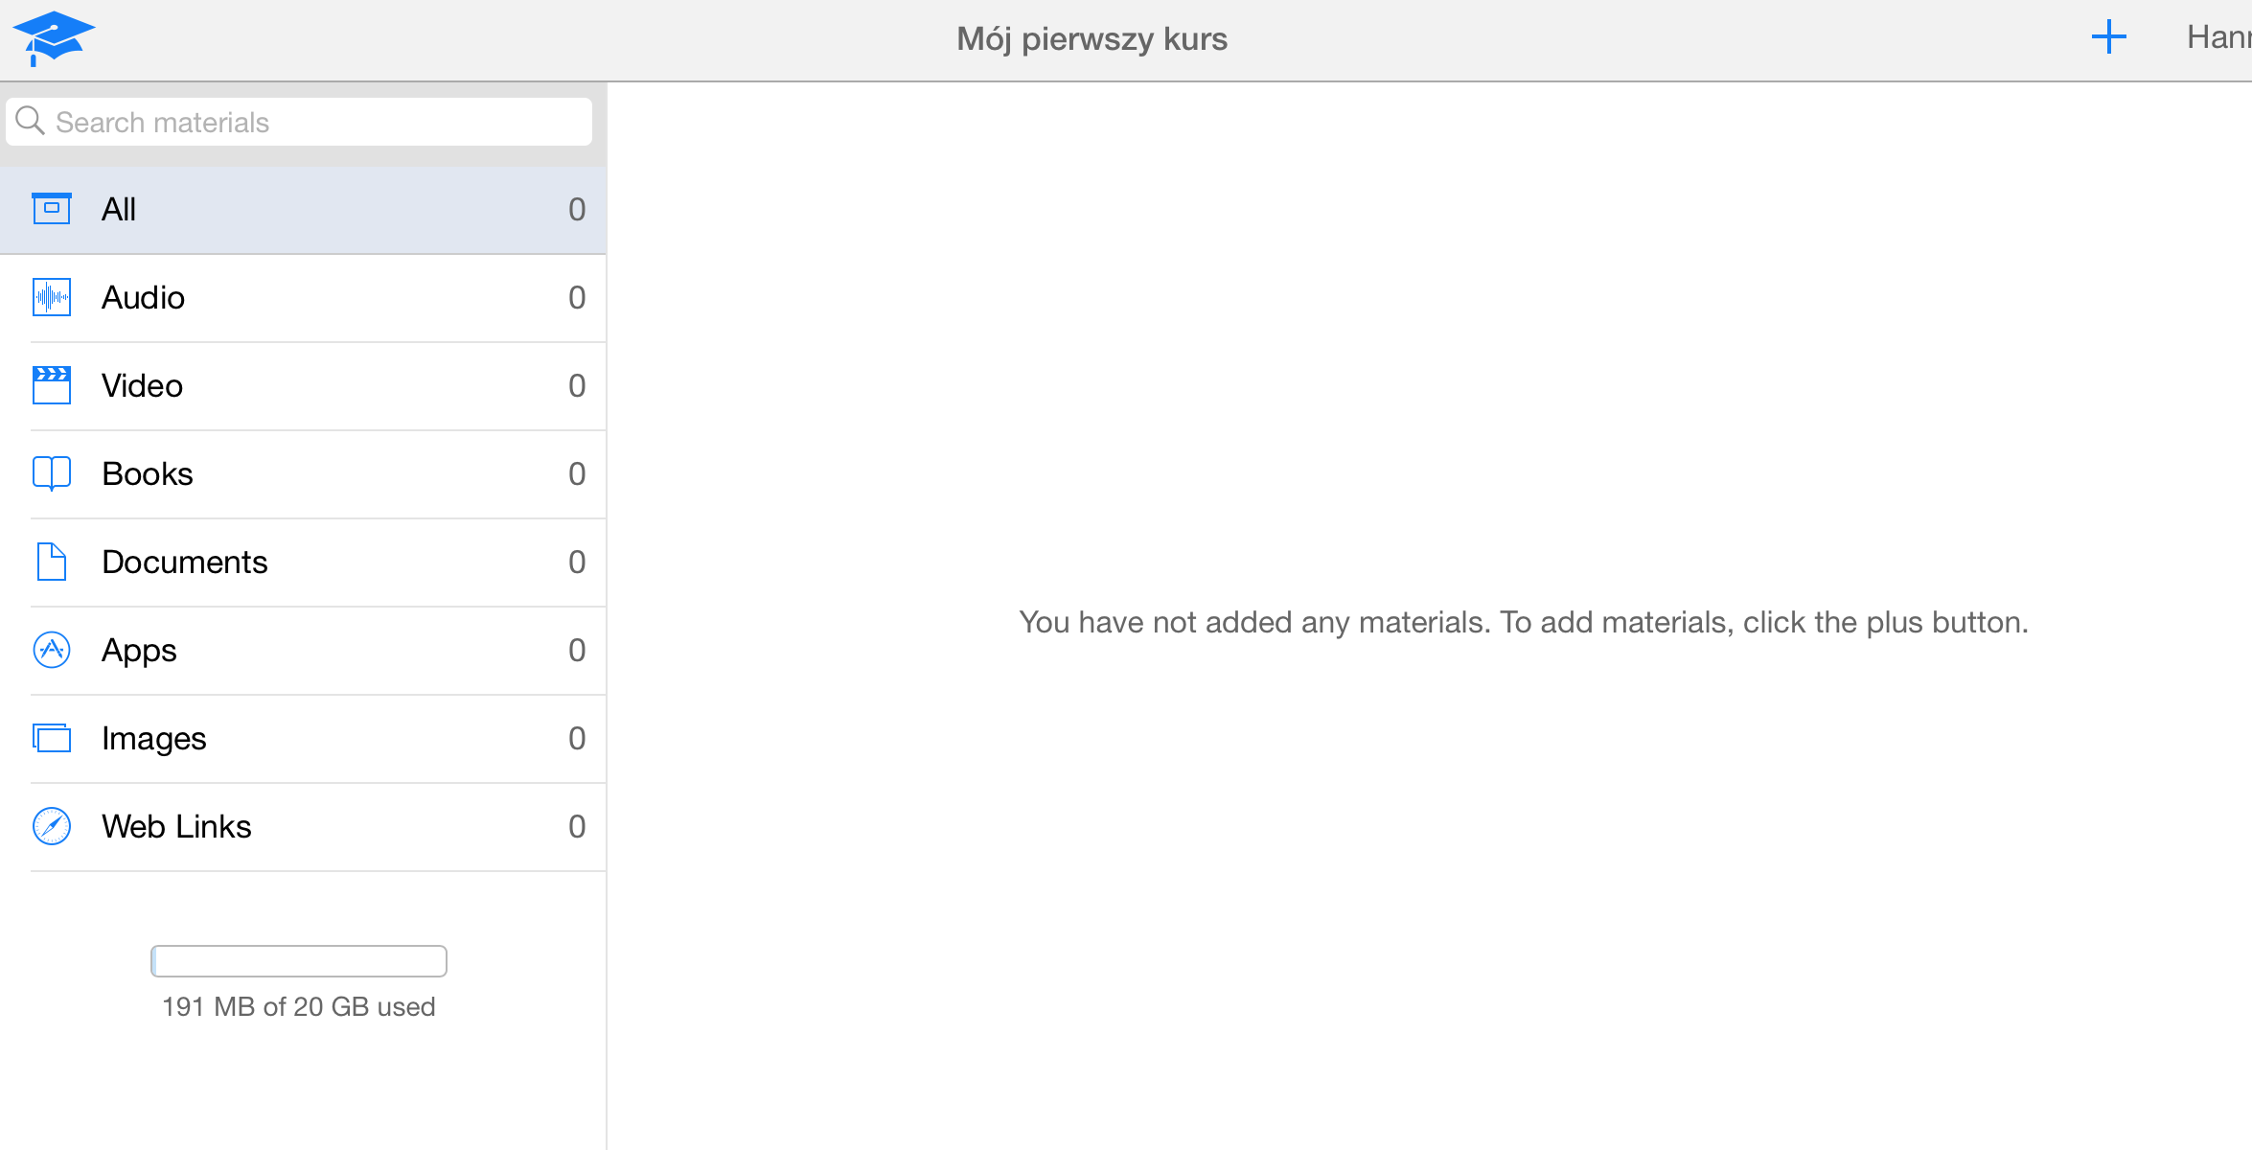Click the graduation cap home icon
The image size is (2252, 1150).
tap(54, 38)
